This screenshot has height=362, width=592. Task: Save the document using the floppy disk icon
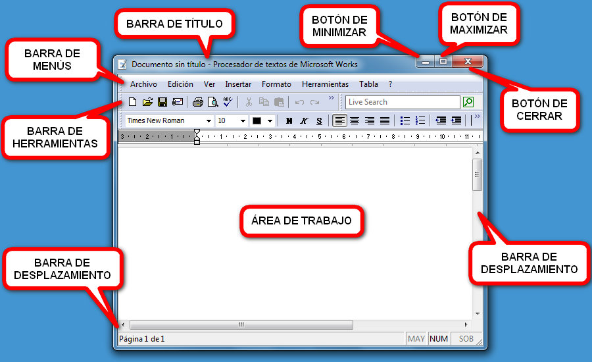pyautogui.click(x=162, y=102)
